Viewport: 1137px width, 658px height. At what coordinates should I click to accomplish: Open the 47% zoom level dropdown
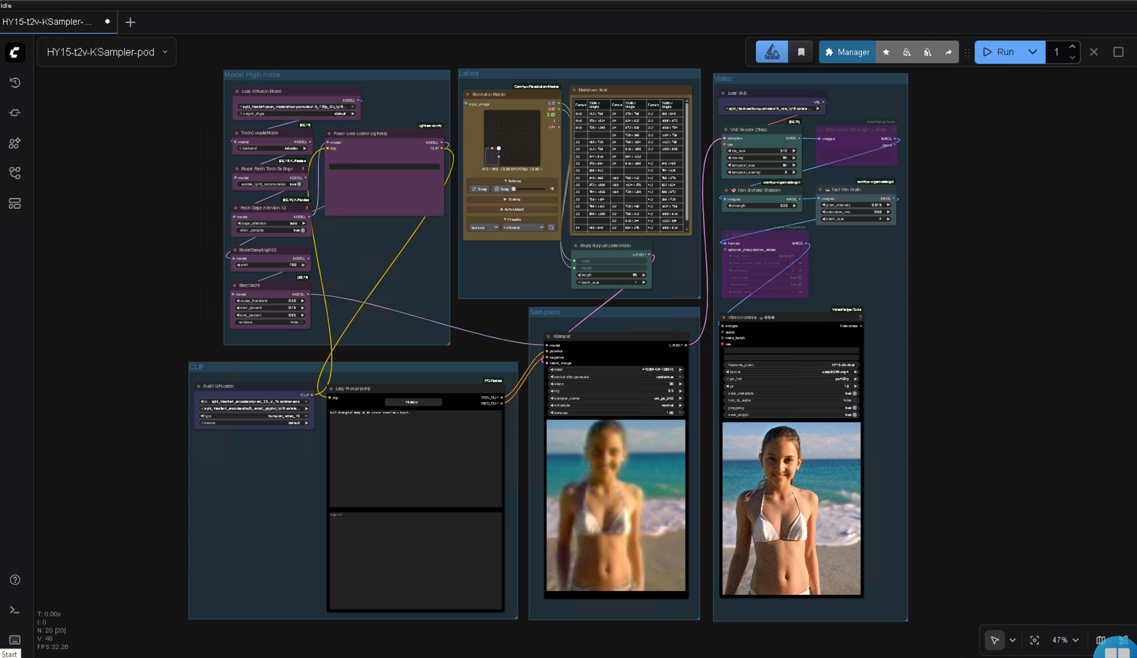pos(1065,640)
